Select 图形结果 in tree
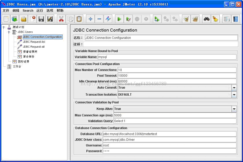 [23, 61]
